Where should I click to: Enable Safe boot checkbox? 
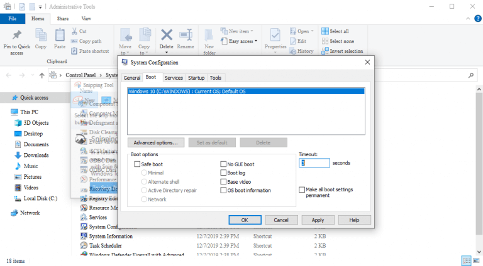(137, 164)
